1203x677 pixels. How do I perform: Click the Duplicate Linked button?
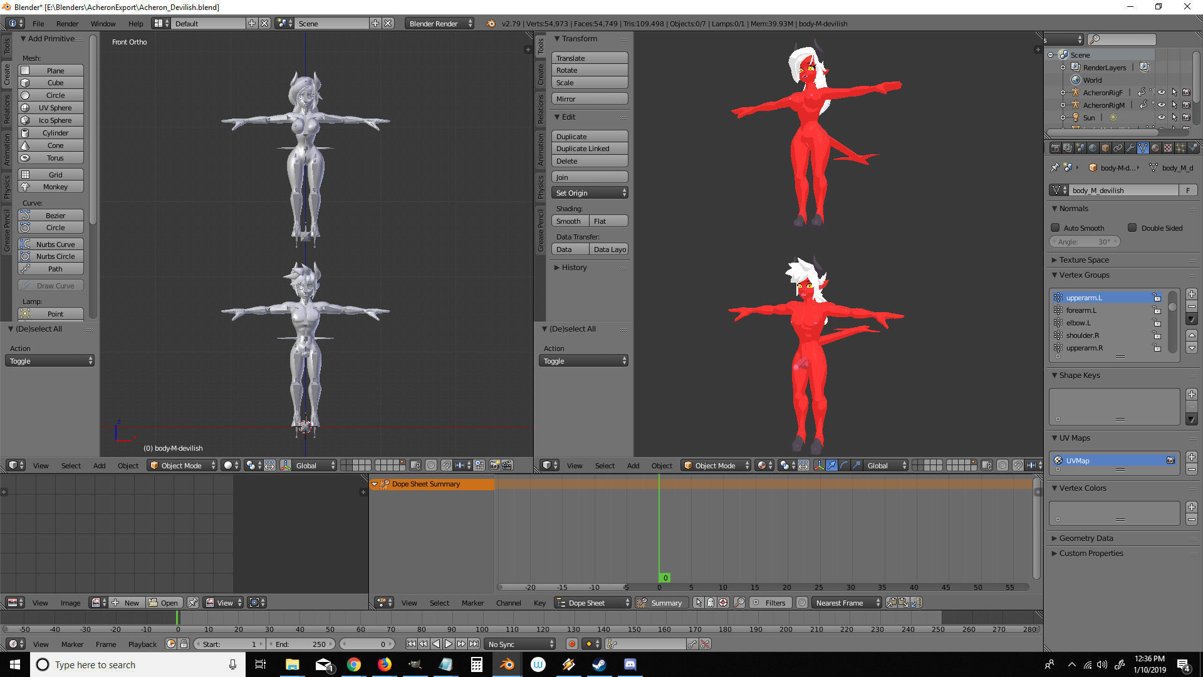(x=590, y=149)
